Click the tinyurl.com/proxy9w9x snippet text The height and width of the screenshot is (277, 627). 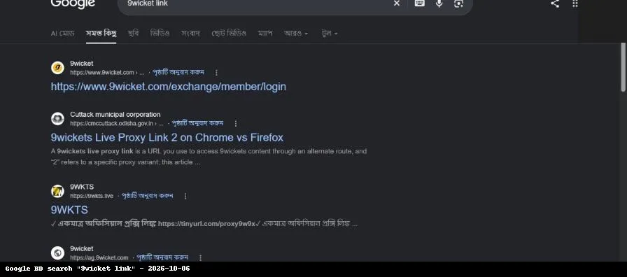click(x=206, y=224)
